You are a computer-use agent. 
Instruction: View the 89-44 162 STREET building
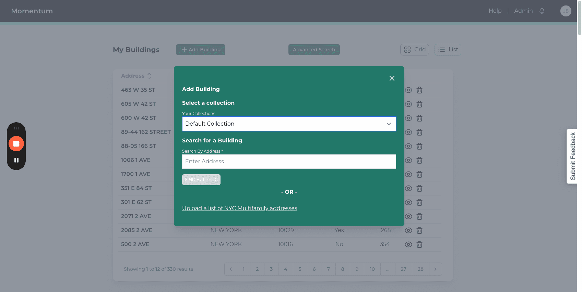408,132
